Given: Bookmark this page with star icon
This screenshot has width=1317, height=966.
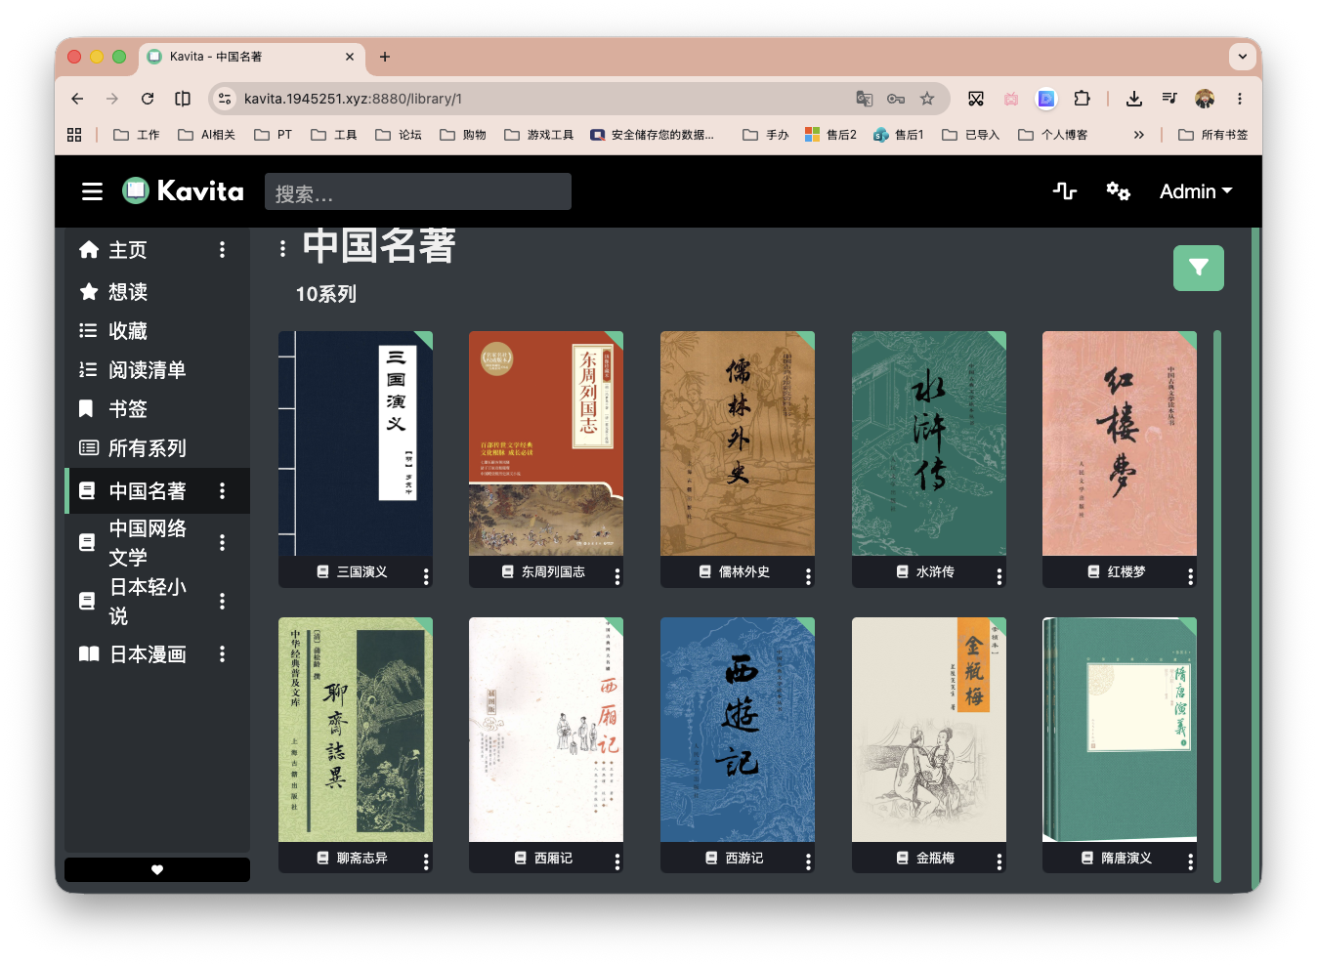Looking at the screenshot, I should [x=927, y=99].
